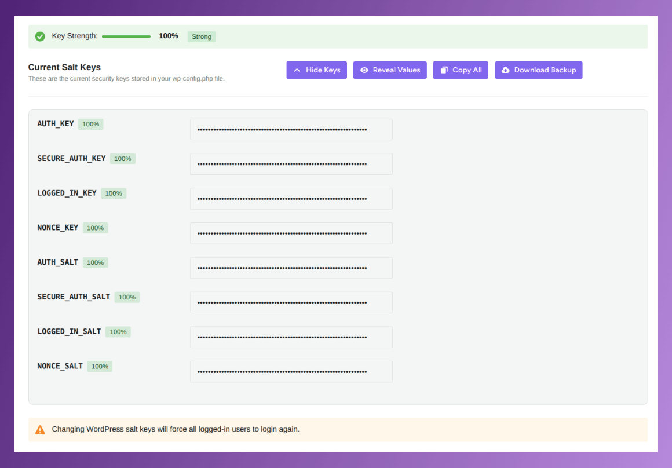Click the AUTH_SALT label
This screenshot has width=672, height=468.
tap(57, 262)
